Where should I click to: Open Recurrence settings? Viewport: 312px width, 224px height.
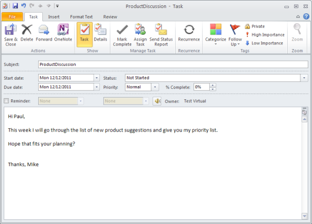[x=189, y=33]
